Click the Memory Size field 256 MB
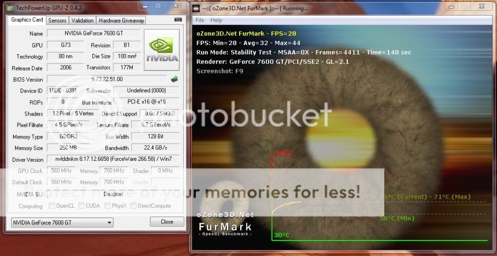 click(x=68, y=148)
